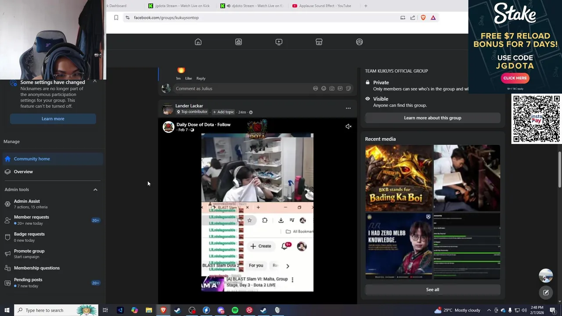Open Facebook Home icon in top nav
Screen dimensions: 562x316
tap(198, 42)
